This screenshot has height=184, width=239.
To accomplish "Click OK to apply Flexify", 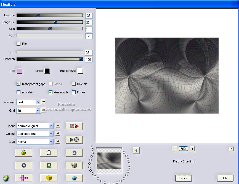I will 225,178.
